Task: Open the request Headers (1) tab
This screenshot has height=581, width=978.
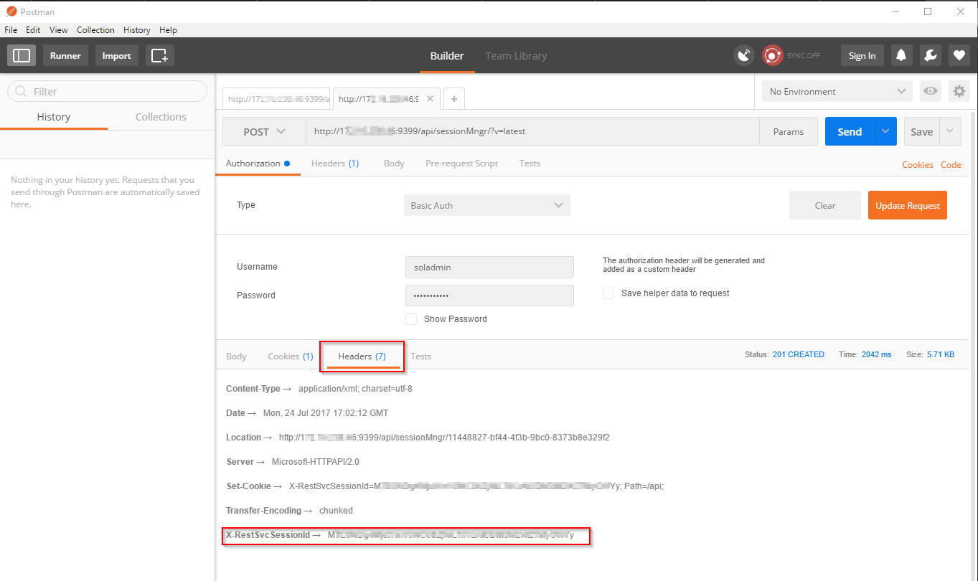Action: click(x=335, y=163)
